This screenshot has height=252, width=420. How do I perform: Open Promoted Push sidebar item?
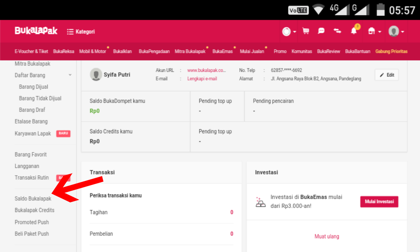[31, 222]
